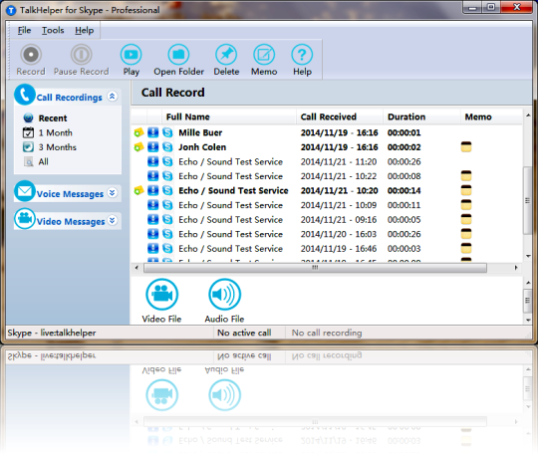Click the Help question mark icon

302,55
